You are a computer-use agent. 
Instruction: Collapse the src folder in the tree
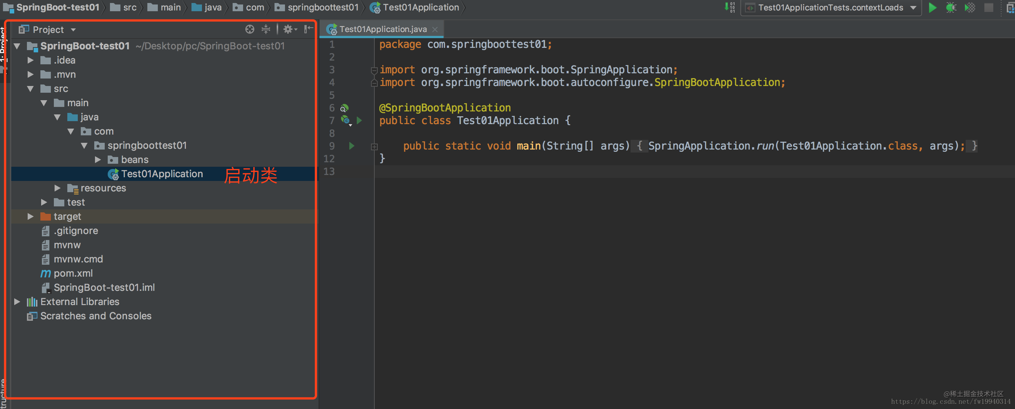pyautogui.click(x=30, y=89)
